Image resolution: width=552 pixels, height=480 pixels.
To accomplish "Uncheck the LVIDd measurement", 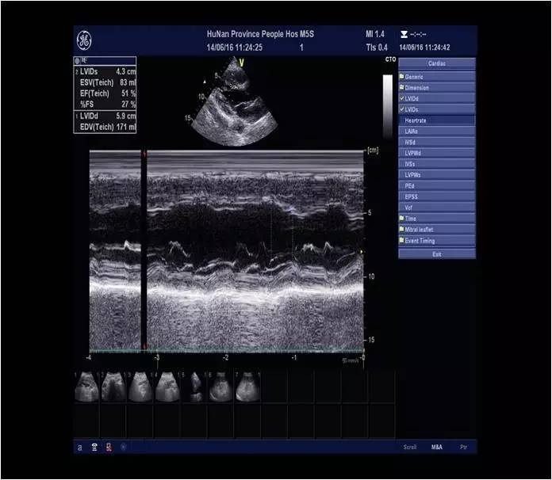I will pyautogui.click(x=402, y=98).
